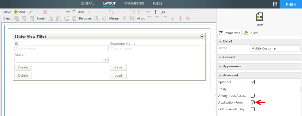Screen dimensions: 302x116
Task: Expand the Appearance section
Action: [x=232, y=66]
